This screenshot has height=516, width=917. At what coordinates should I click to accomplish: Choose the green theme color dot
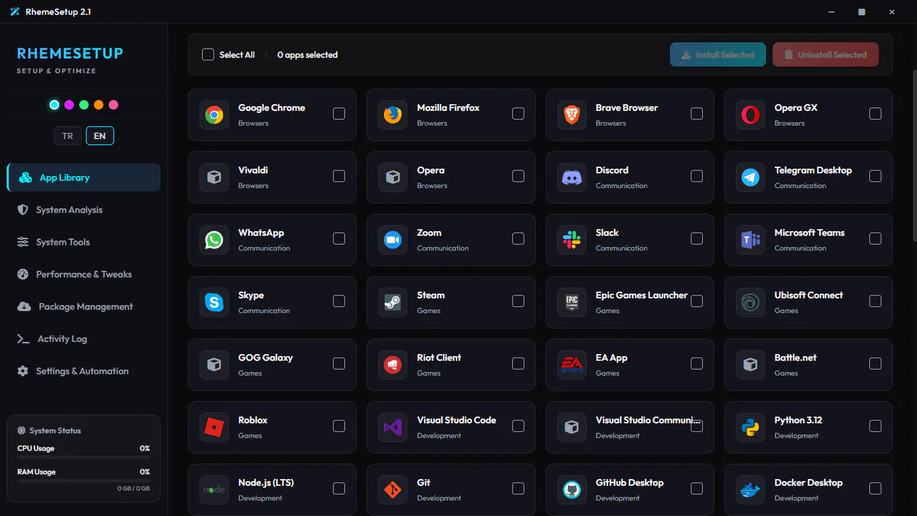[84, 105]
